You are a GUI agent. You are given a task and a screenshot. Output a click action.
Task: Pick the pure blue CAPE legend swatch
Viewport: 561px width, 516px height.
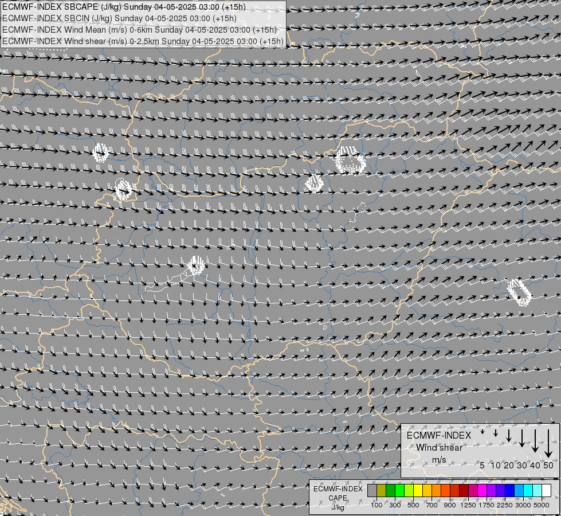[510, 491]
